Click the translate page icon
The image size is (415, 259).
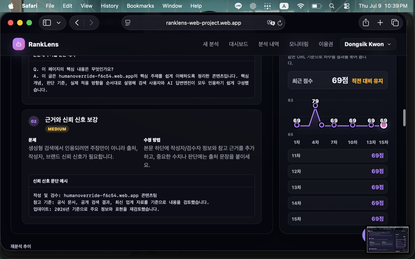coord(271,23)
